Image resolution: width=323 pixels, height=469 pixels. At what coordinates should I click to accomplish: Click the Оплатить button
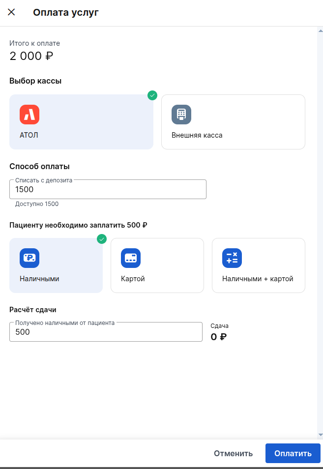tap(293, 453)
